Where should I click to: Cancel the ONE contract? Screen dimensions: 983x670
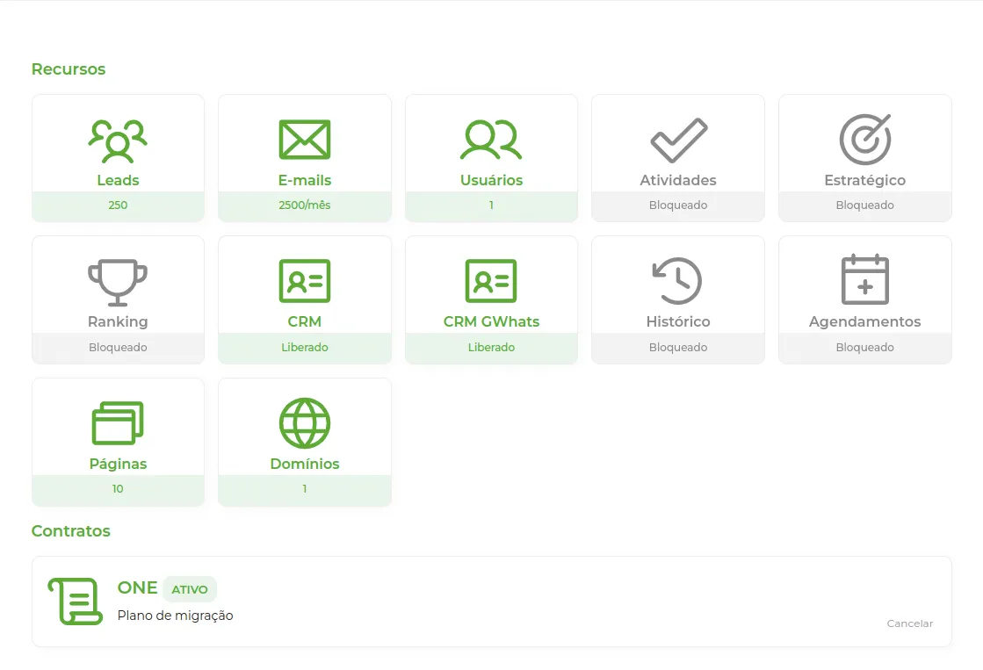point(910,623)
